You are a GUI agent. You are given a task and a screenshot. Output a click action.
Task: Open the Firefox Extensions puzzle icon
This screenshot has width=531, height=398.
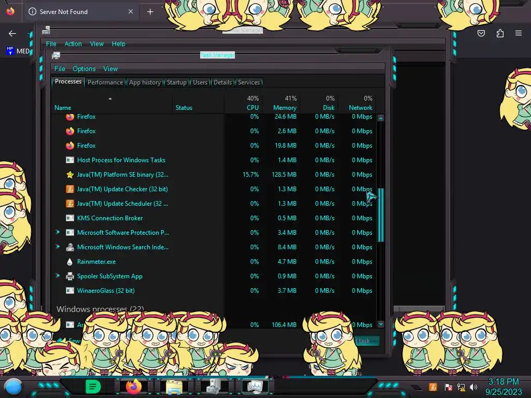coord(500,33)
